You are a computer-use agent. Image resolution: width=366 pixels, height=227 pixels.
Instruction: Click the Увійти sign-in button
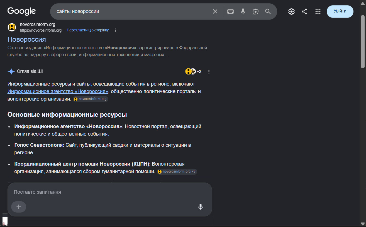tap(340, 11)
